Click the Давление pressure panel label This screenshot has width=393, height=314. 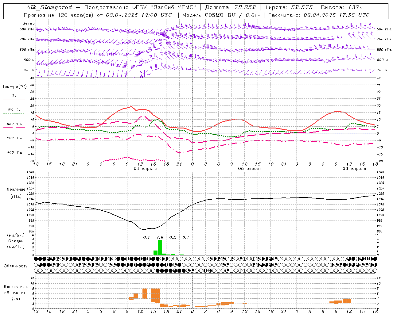click(16, 190)
